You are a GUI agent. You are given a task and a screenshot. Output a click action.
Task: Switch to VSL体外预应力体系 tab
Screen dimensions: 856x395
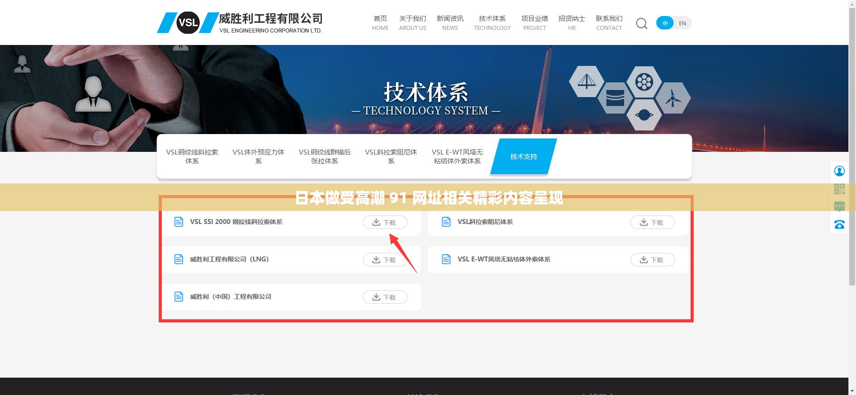tap(258, 156)
